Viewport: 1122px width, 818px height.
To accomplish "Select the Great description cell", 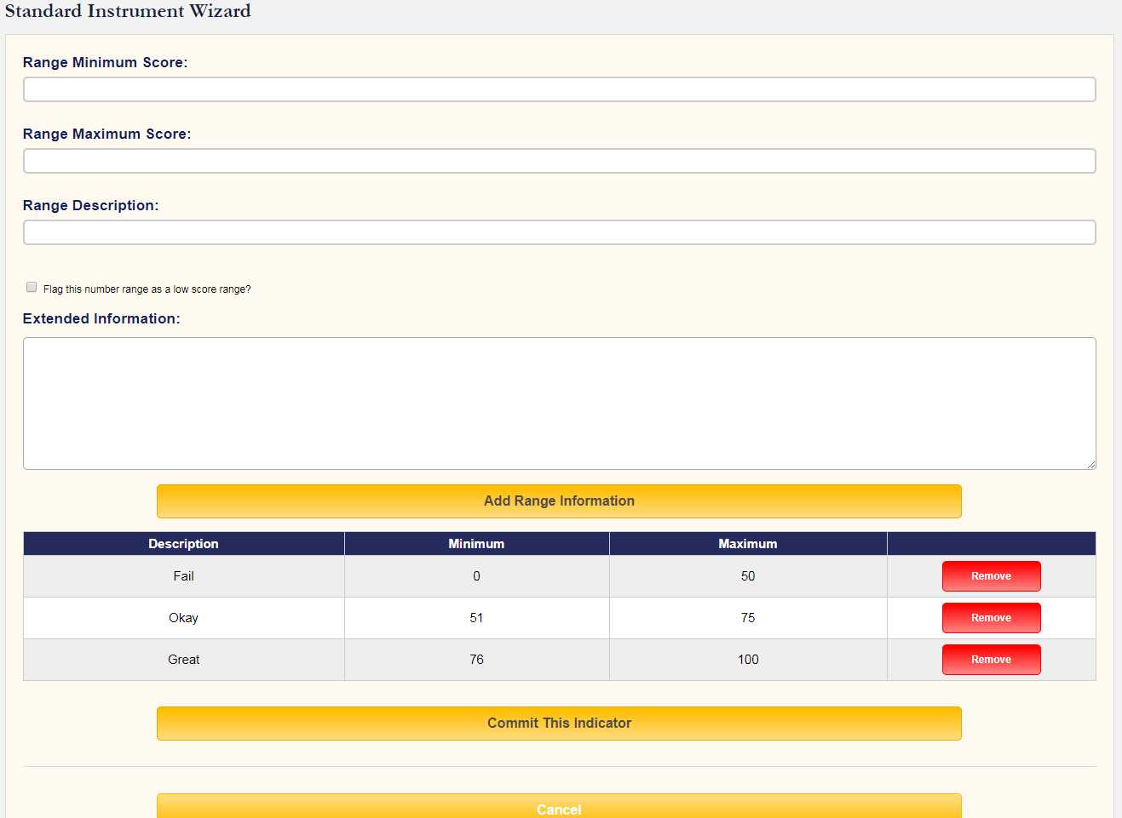I will coord(183,660).
